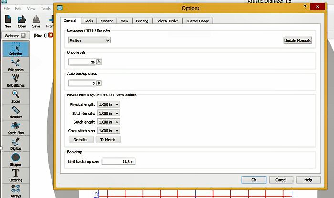Click the Auto backup steps value field
Viewport: 334px width, 198px height.
tap(83, 83)
